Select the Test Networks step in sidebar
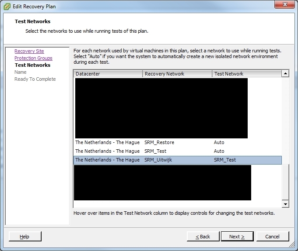Screen dimensions: 298x251 pos(33,65)
